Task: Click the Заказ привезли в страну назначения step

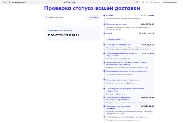Action: (123, 80)
